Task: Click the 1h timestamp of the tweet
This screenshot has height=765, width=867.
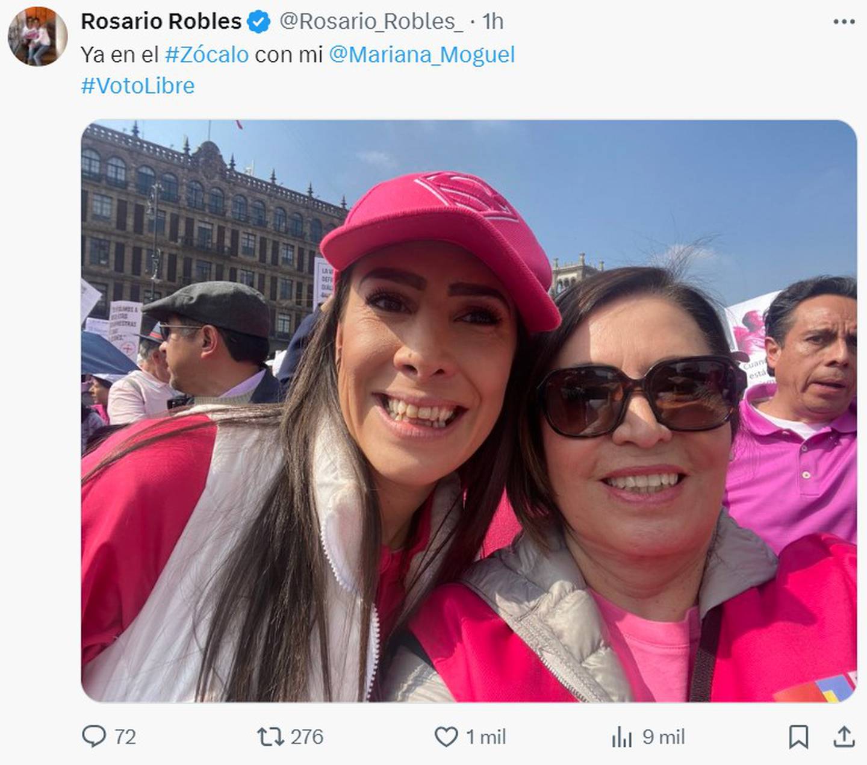Action: pos(493,22)
